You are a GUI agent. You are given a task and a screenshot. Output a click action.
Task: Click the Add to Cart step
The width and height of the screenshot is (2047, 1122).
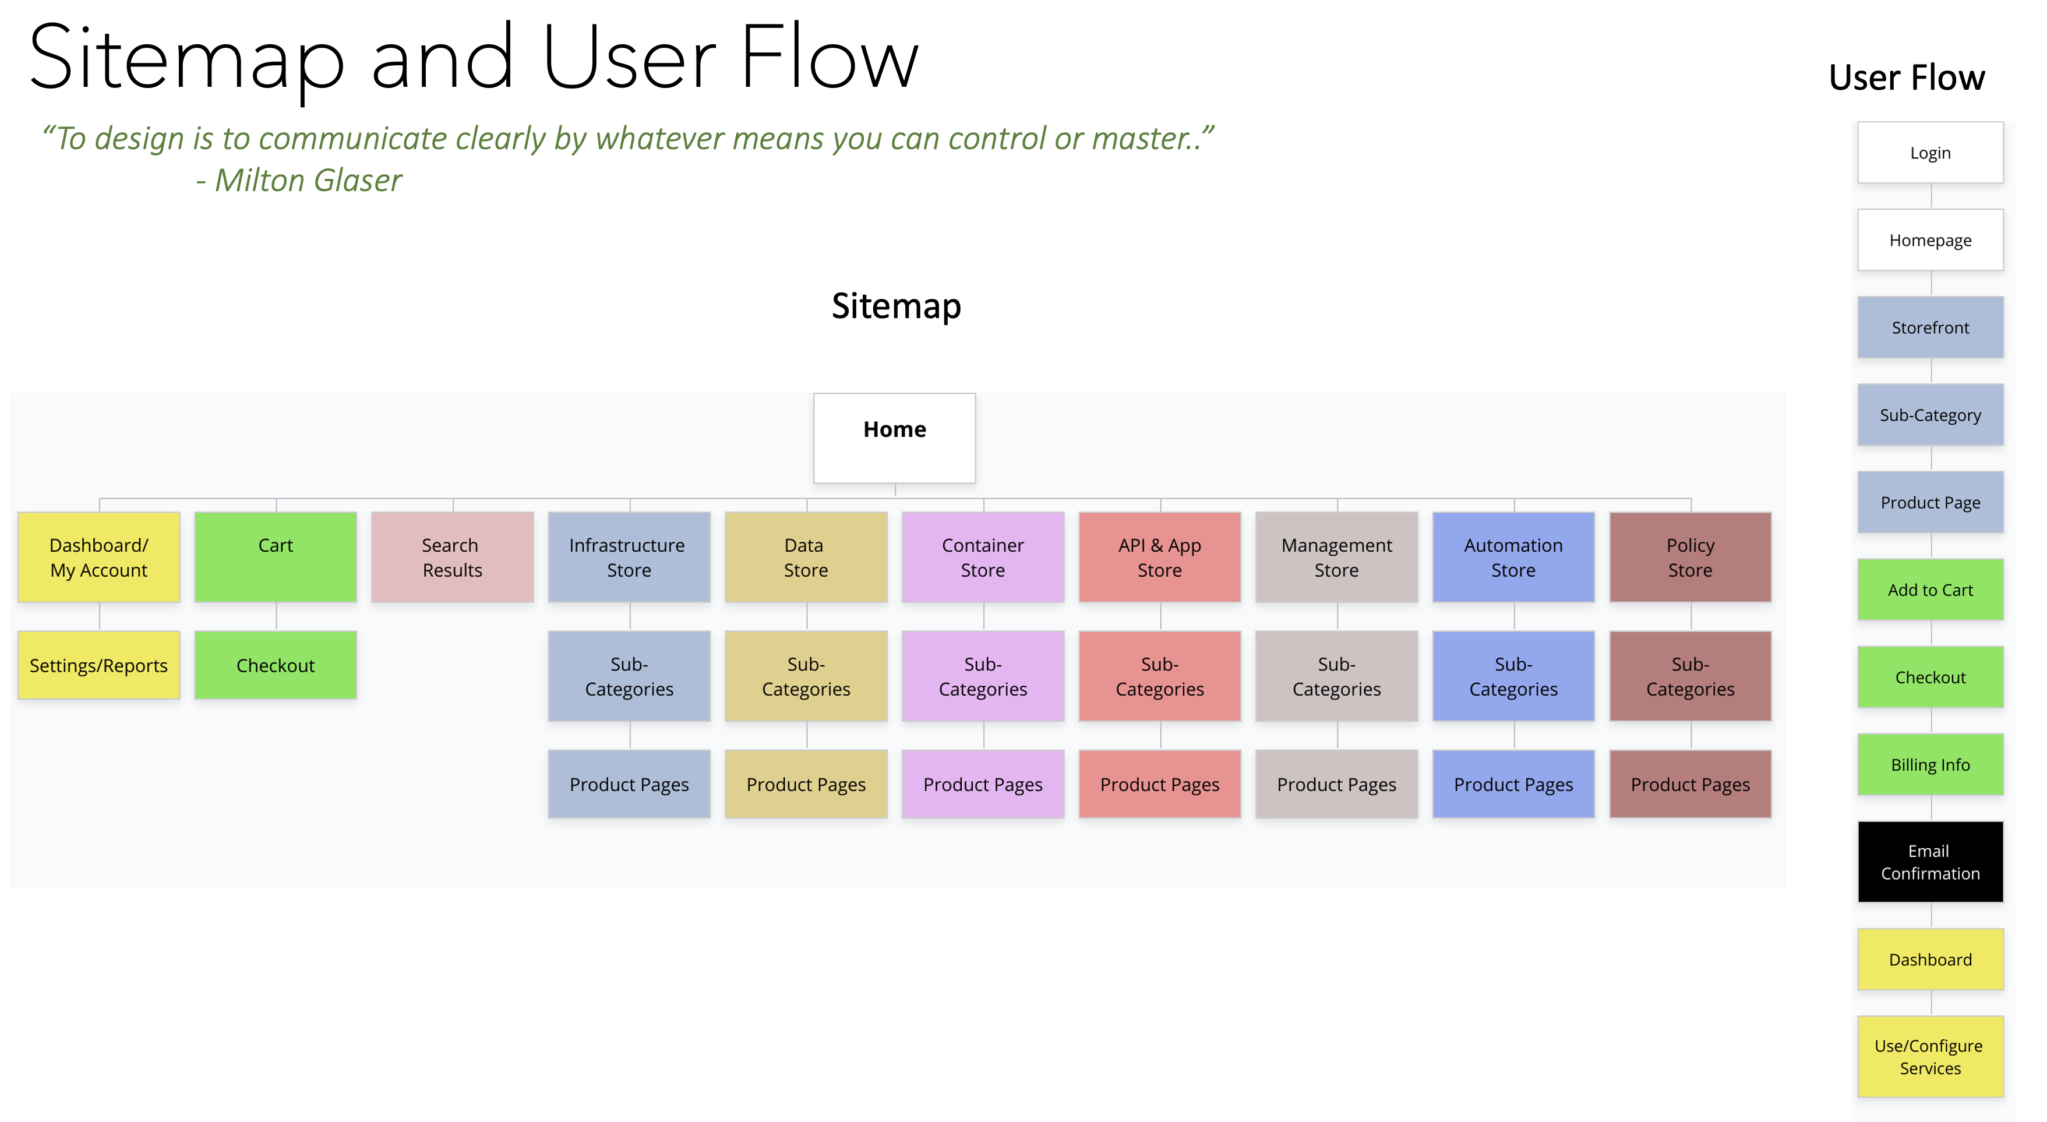tap(1930, 590)
